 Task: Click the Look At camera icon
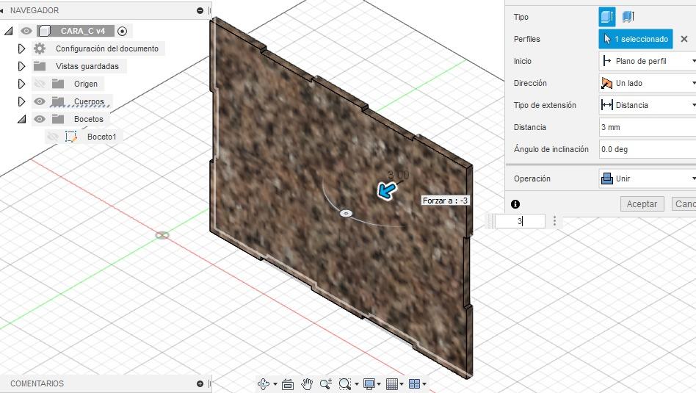coord(288,384)
